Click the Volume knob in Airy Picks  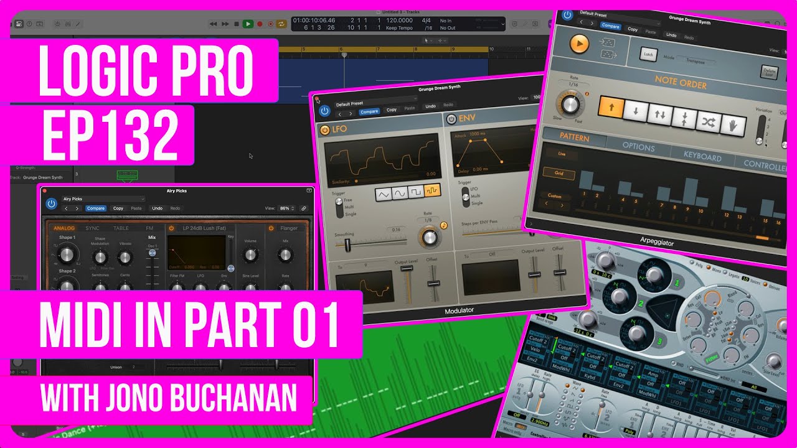250,254
